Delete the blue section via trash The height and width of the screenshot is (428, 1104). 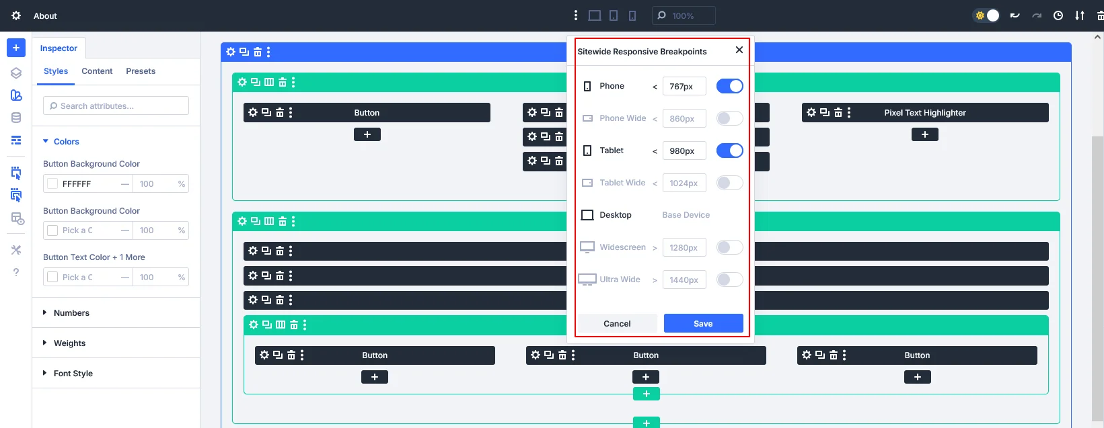click(x=258, y=52)
